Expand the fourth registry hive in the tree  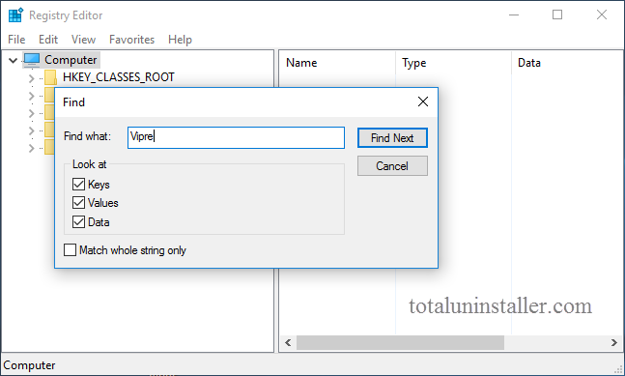pyautogui.click(x=32, y=130)
